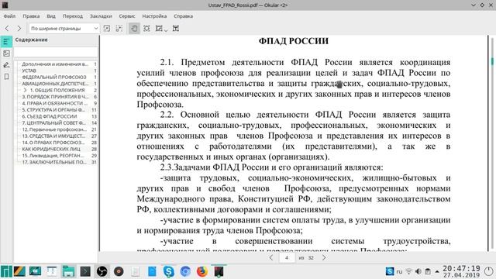This screenshot has width=496, height=279.
Task: Click the 'ru' keyboard layout indicator
Action: pos(399,271)
